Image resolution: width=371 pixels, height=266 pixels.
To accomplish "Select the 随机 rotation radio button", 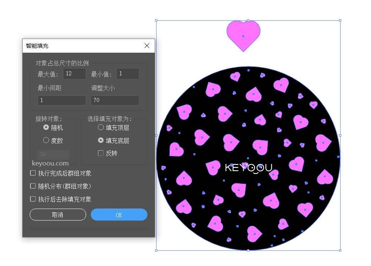I will click(x=46, y=127).
